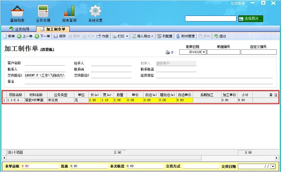Click the 作废 void toolbar button
This screenshot has height=172, width=281.
pyautogui.click(x=103, y=36)
